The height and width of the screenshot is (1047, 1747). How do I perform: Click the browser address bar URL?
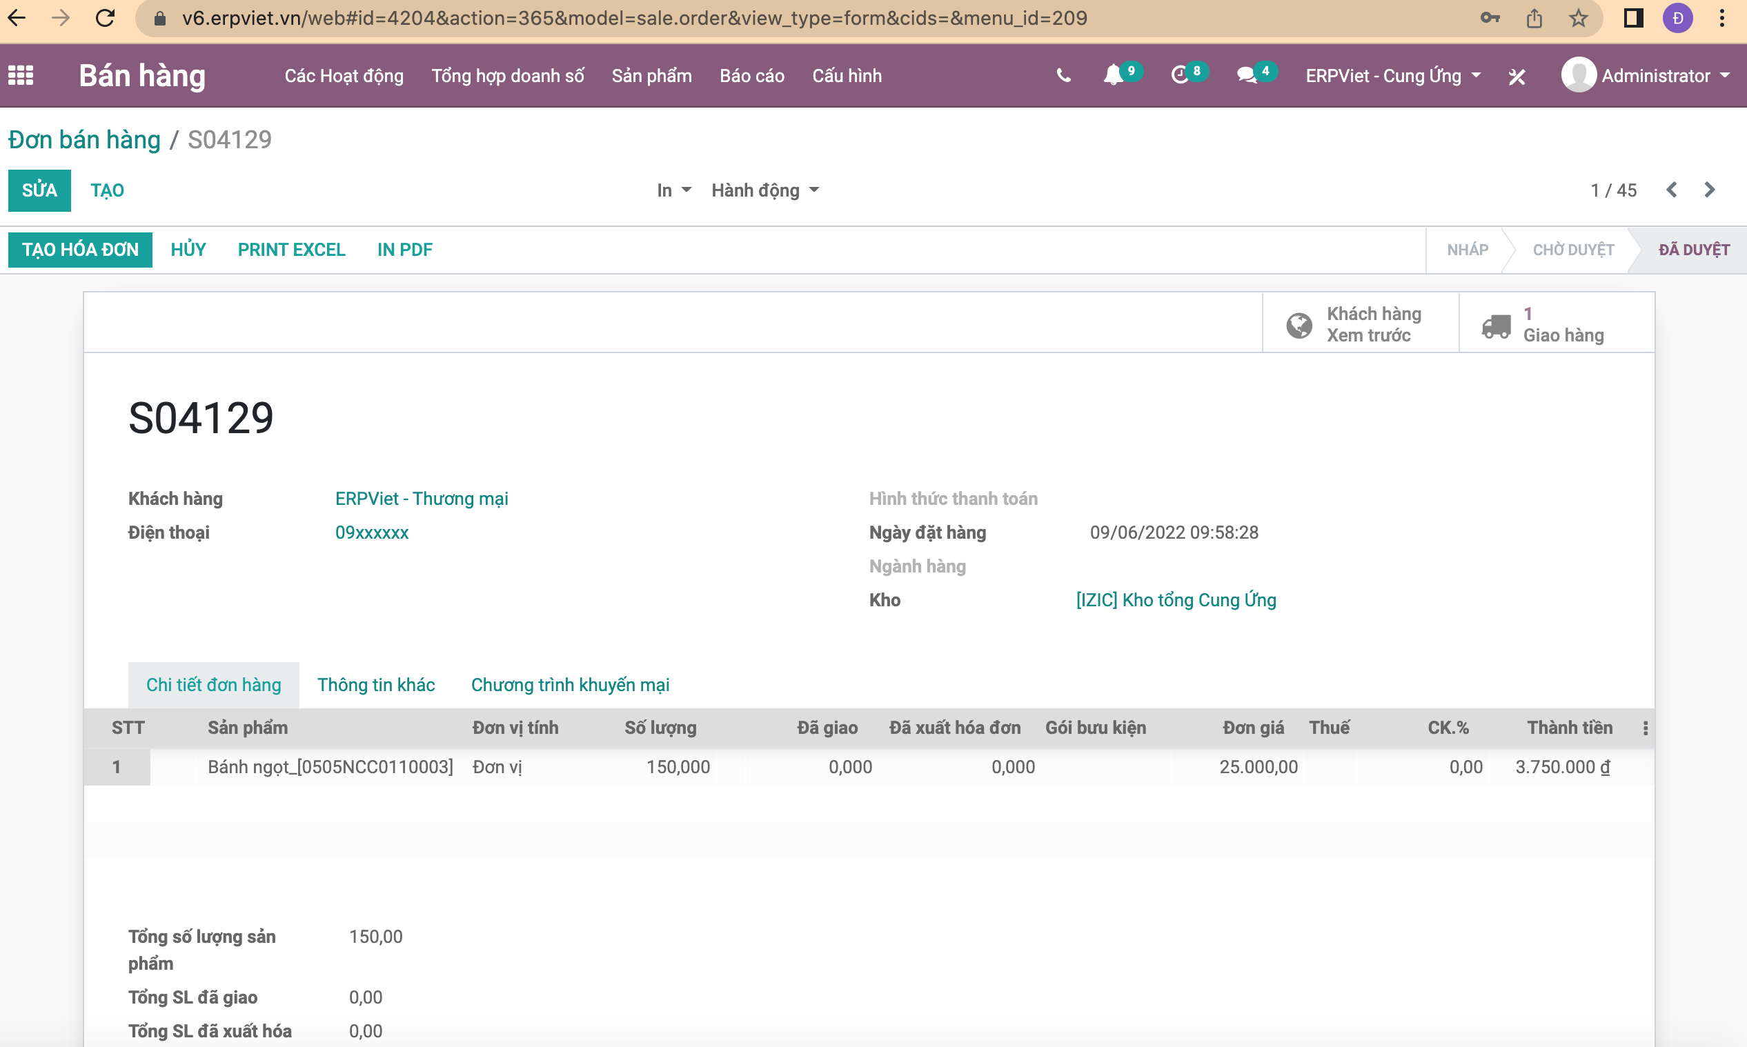[x=635, y=19]
